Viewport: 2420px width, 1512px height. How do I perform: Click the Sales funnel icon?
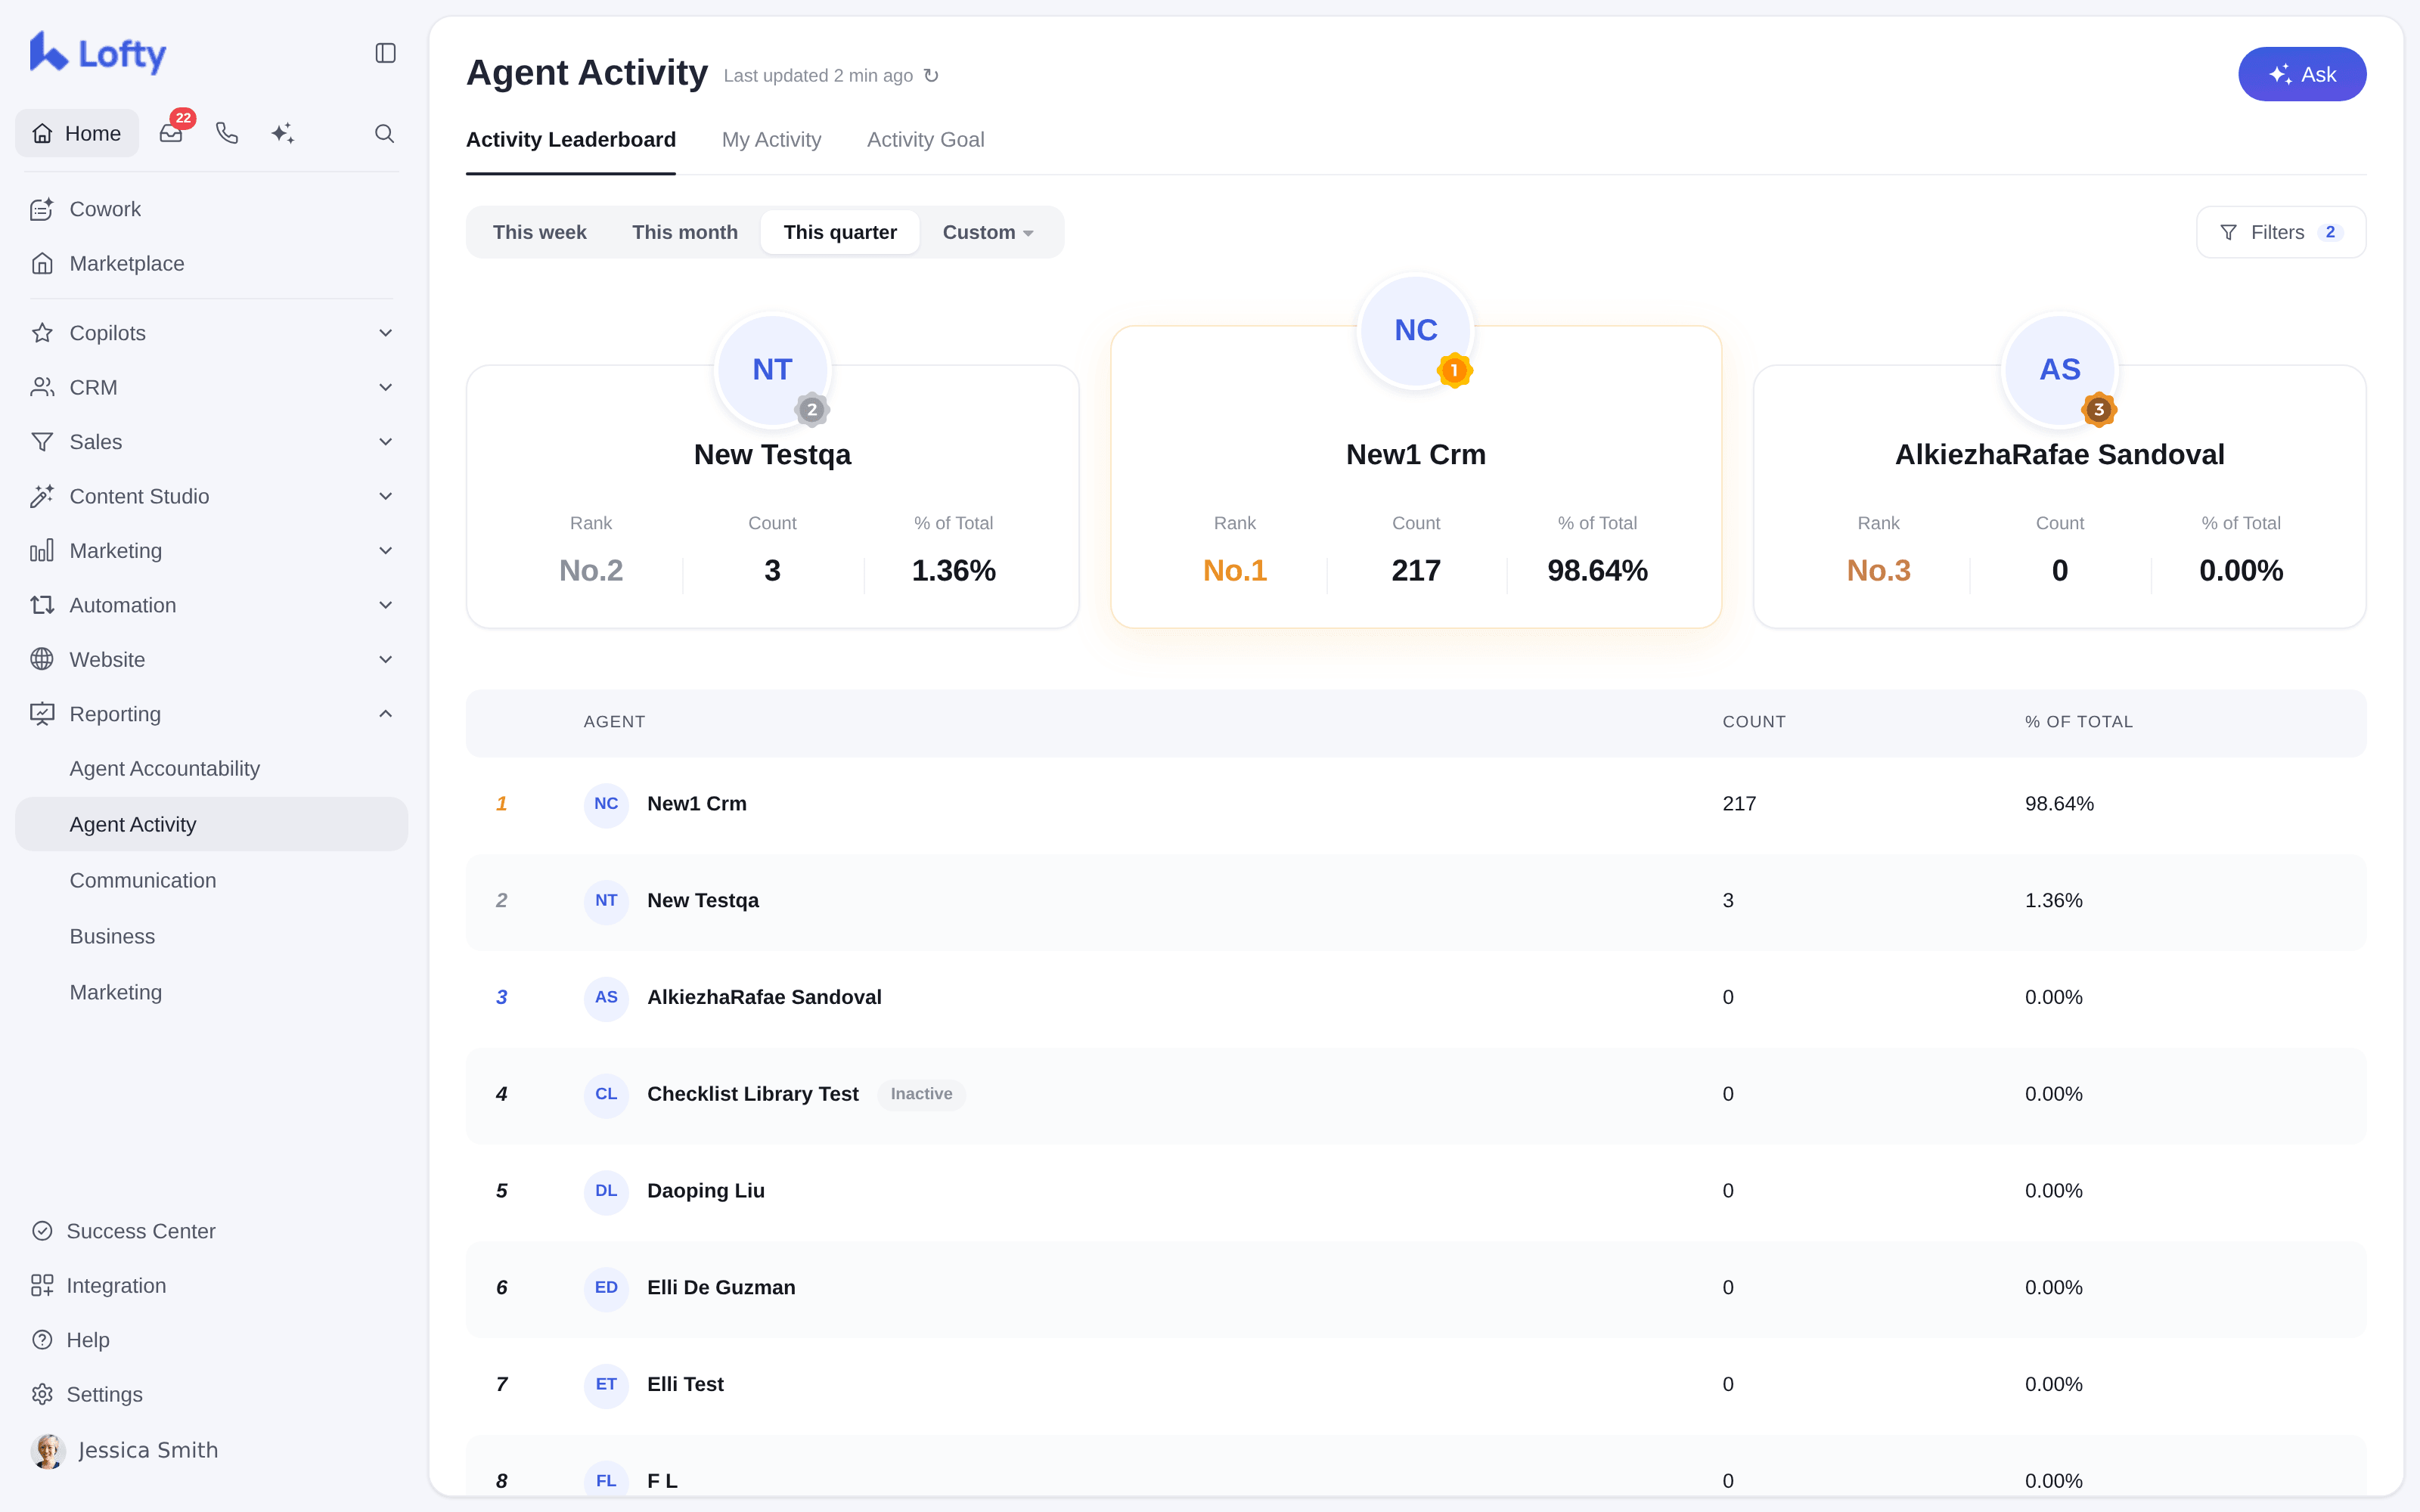pos(42,442)
